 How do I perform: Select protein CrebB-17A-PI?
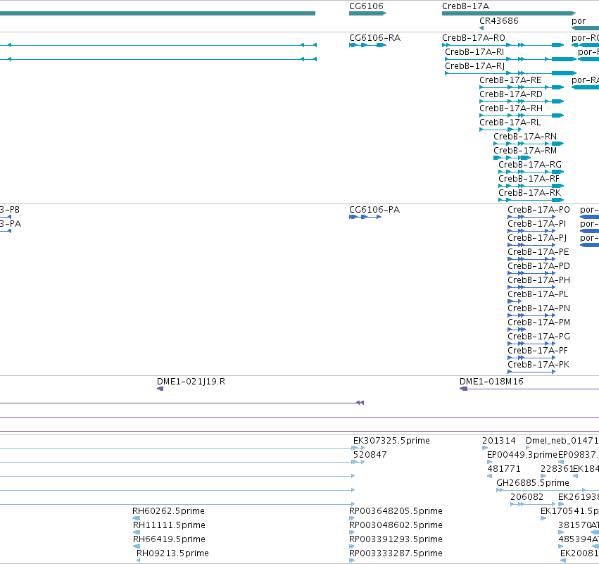point(537,224)
